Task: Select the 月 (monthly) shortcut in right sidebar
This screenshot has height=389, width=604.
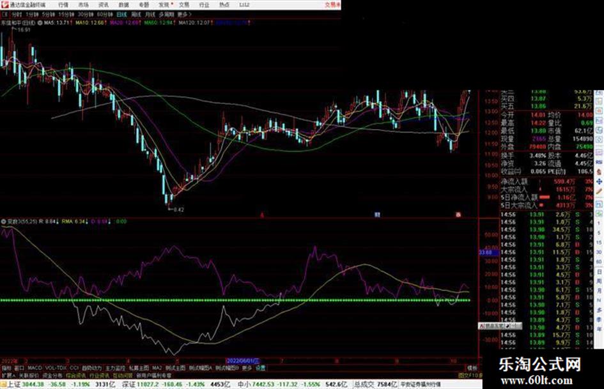Action: 599,291
